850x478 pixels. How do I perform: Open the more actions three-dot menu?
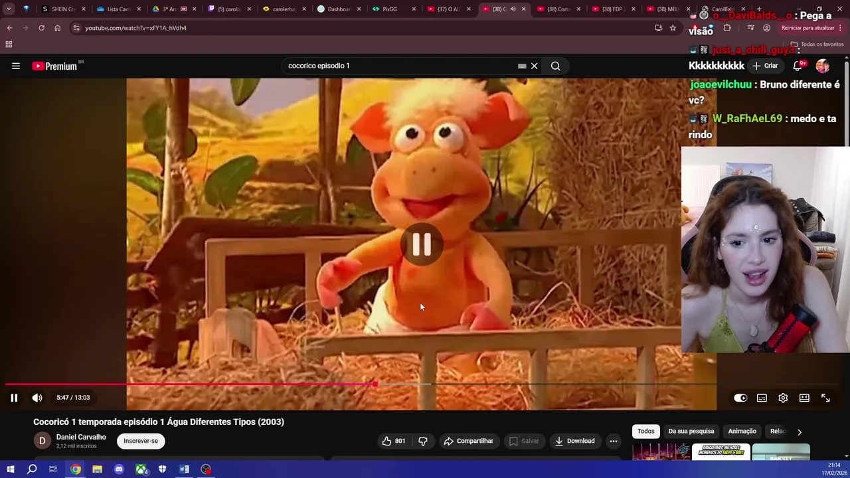pyautogui.click(x=614, y=441)
